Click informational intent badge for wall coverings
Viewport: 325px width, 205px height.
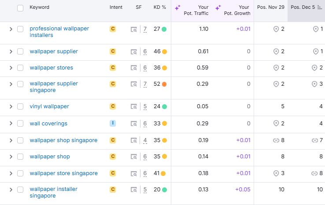113,124
